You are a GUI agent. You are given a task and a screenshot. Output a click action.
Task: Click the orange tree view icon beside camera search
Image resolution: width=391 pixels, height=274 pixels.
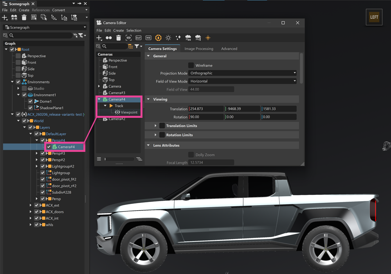pyautogui.click(x=130, y=46)
